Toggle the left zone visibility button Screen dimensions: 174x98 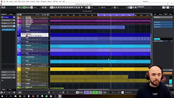click(x=163, y=7)
